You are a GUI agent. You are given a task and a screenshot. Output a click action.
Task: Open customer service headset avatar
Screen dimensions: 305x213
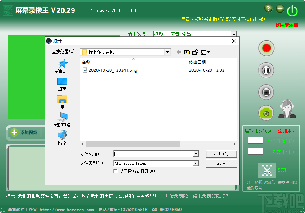click(287, 109)
